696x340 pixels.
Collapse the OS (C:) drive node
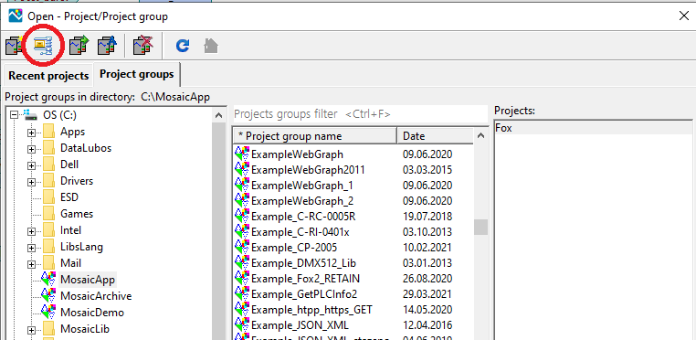coord(15,115)
